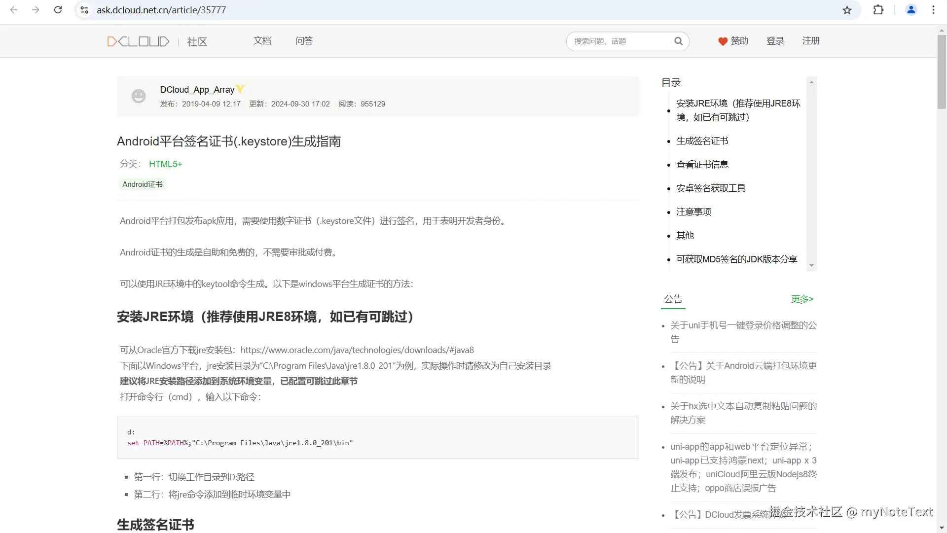Image resolution: width=947 pixels, height=533 pixels.
Task: Open the Chrome profile avatar icon
Action: click(911, 10)
